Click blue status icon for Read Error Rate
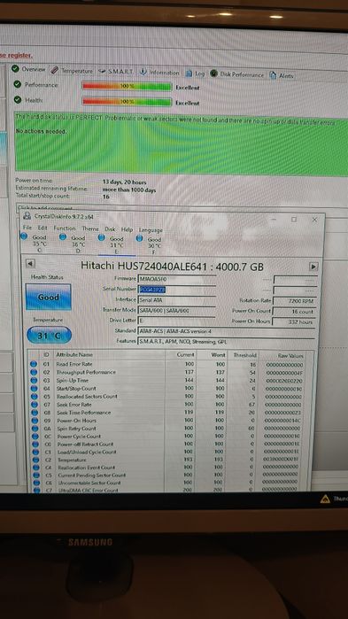The image size is (348, 619). (34, 364)
